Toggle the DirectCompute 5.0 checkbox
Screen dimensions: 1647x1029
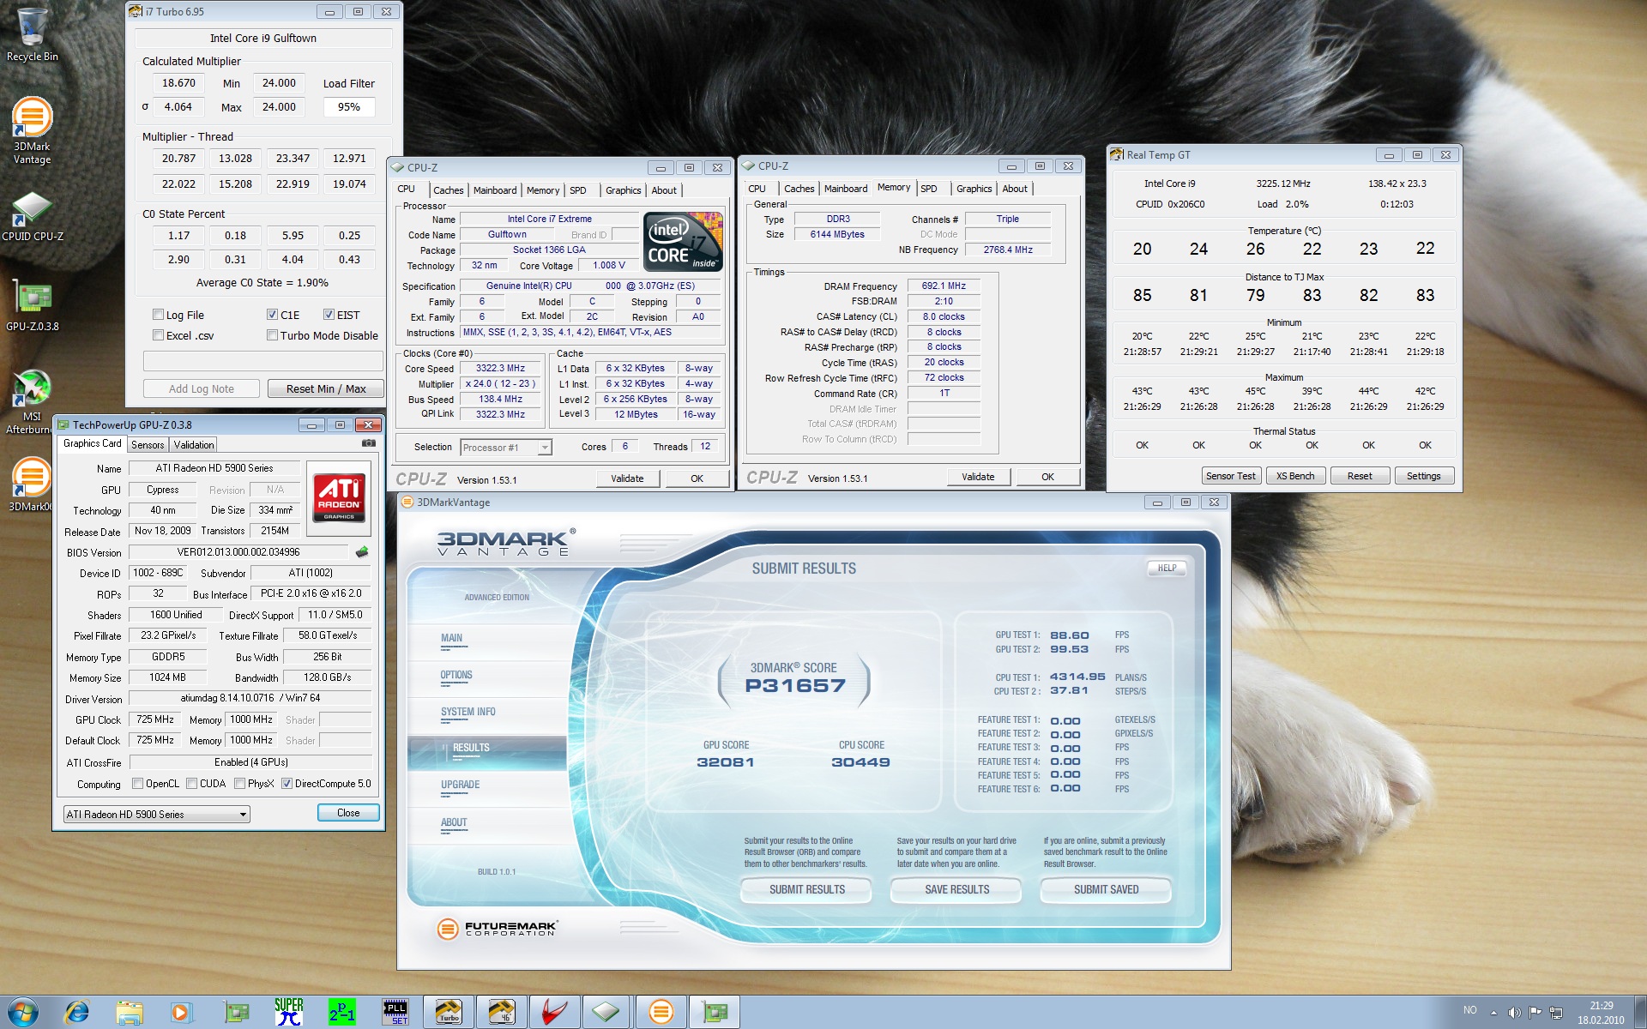point(287,784)
